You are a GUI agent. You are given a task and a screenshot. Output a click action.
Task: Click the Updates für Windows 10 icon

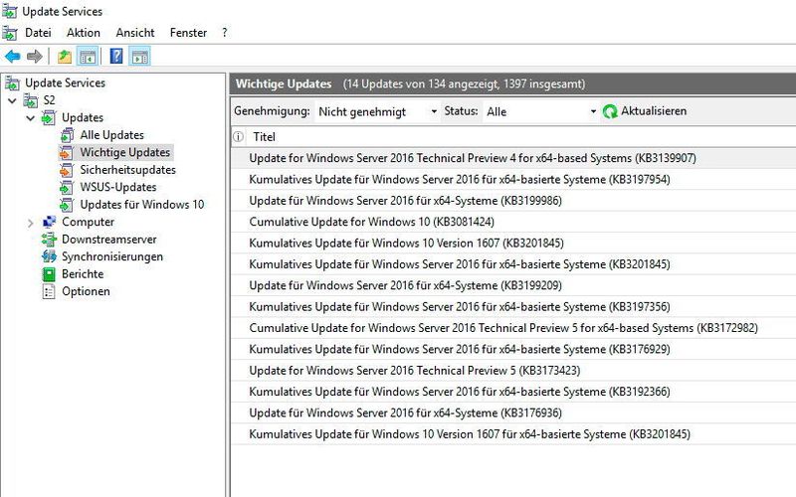tap(67, 205)
